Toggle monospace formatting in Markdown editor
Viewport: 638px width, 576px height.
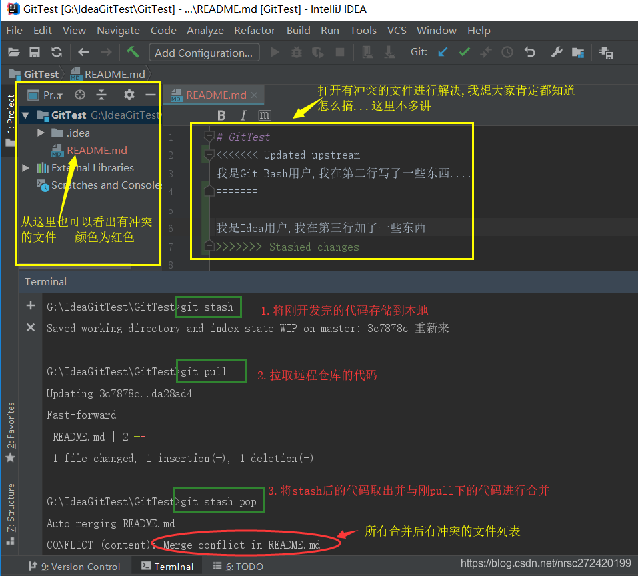coord(265,115)
